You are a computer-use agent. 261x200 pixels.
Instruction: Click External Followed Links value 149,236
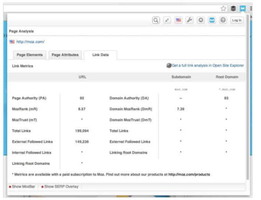(x=82, y=142)
